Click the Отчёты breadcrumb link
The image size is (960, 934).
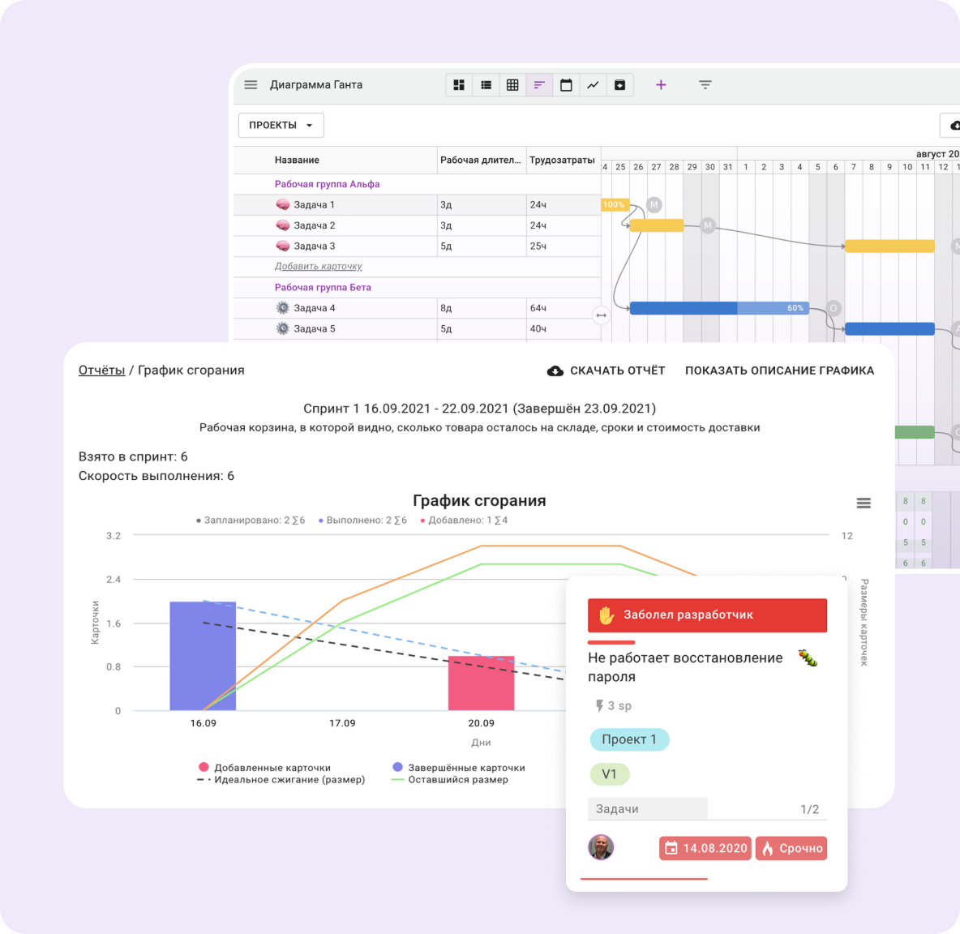coord(101,371)
